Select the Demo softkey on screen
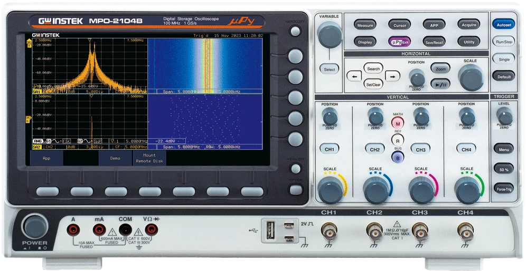 click(x=115, y=158)
